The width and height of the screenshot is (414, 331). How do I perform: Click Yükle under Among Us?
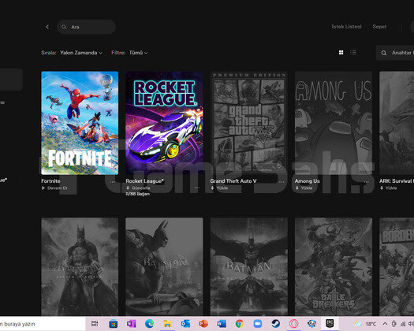(x=304, y=188)
